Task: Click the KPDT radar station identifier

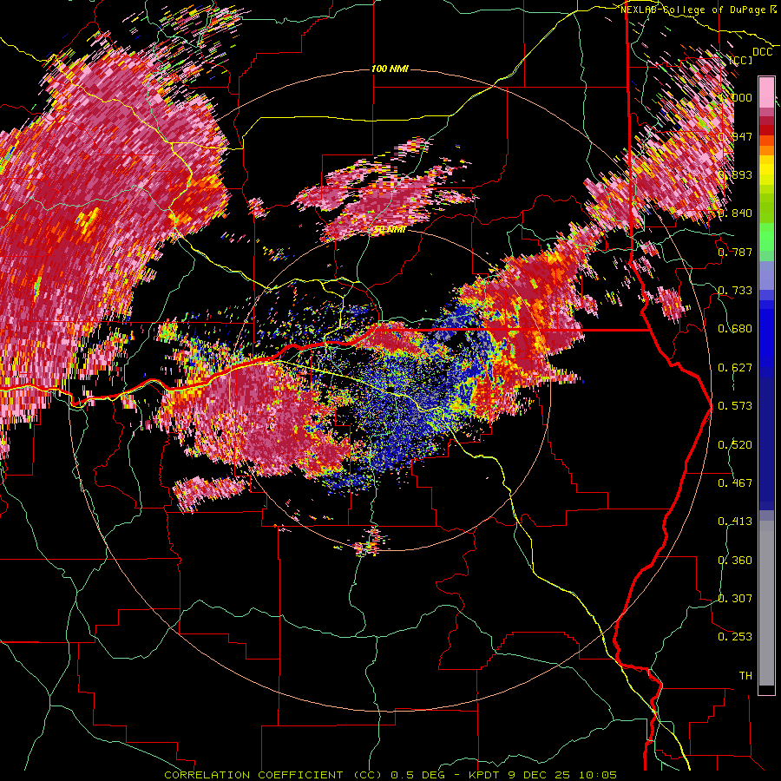Action: tap(486, 775)
